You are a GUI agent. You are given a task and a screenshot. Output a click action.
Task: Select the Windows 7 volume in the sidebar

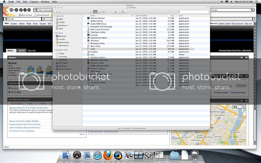(x=62, y=25)
